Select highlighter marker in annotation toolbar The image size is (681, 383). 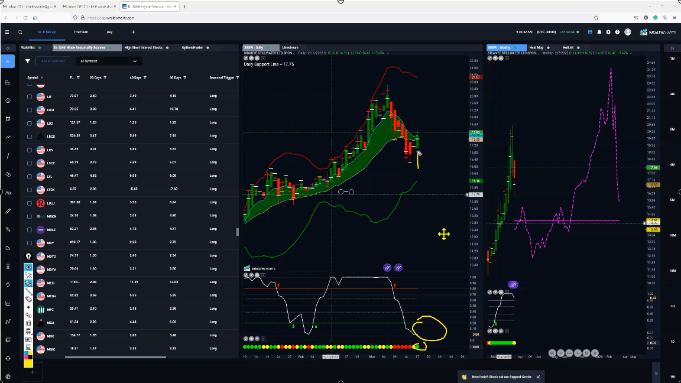click(28, 284)
